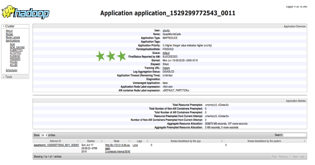Select page 1 in pagination
Image resolution: width=315 pixels, height=165 pixels.
pyautogui.click(x=290, y=157)
